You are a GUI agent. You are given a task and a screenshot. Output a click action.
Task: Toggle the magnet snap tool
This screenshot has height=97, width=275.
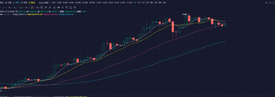pos(59,8)
